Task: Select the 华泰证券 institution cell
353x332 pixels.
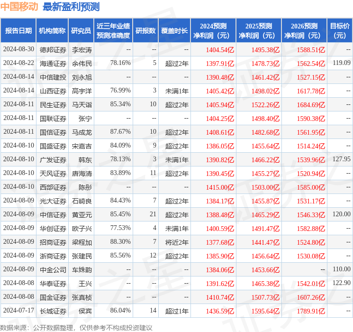Action: click(x=53, y=284)
